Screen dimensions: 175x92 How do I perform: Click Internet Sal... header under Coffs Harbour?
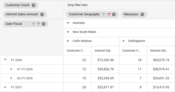coord(105,51)
